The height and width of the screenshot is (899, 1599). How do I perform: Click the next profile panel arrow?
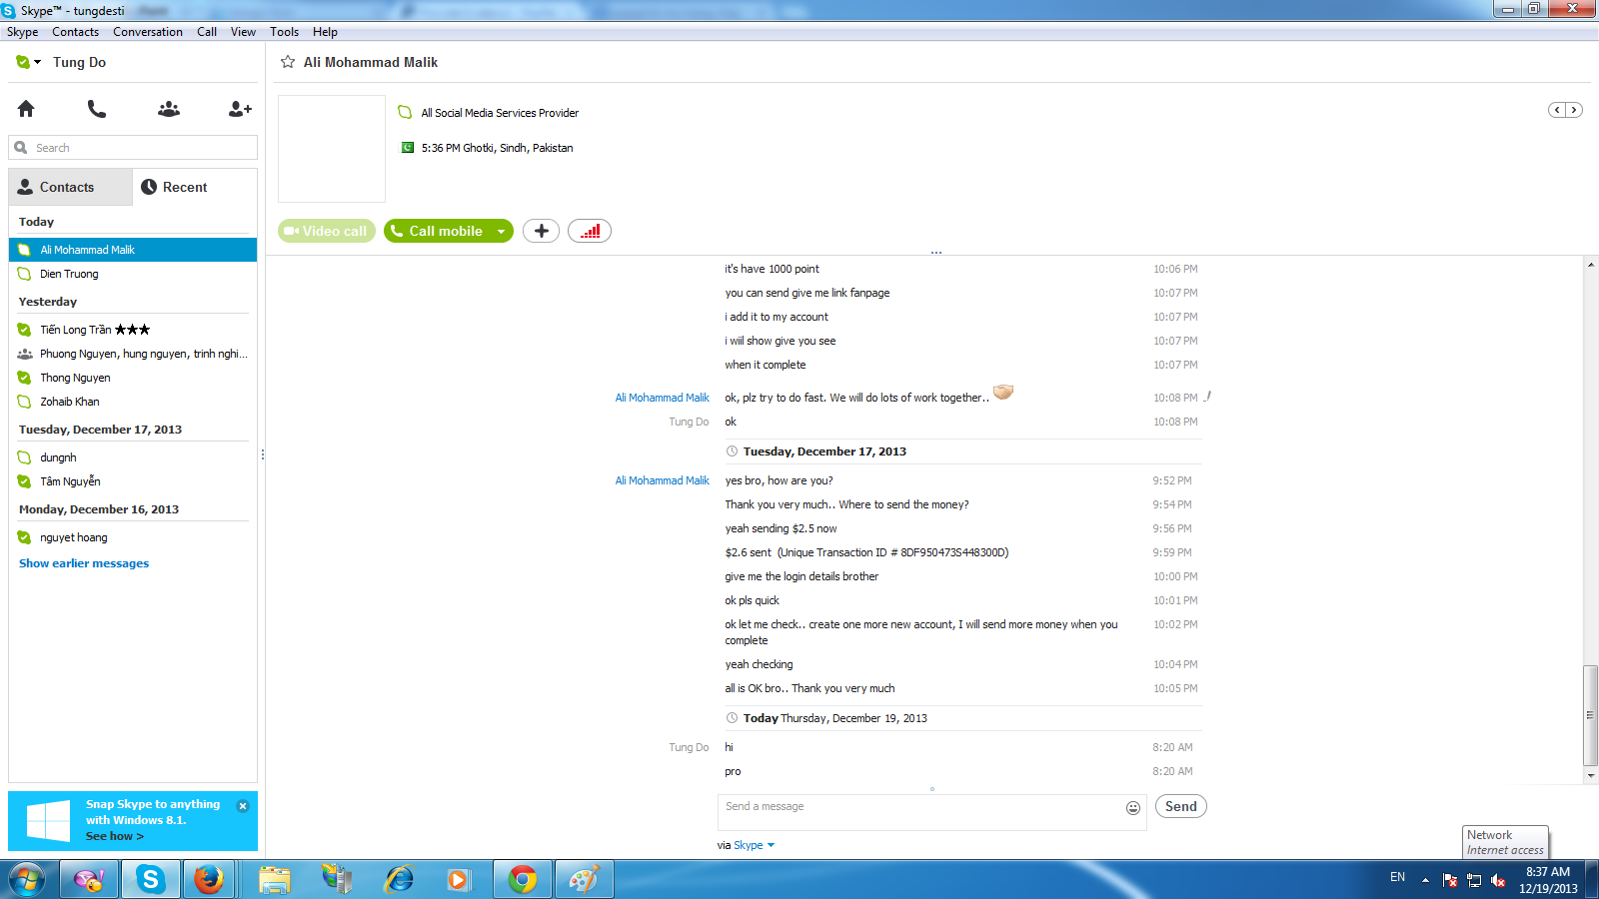[x=1574, y=110]
